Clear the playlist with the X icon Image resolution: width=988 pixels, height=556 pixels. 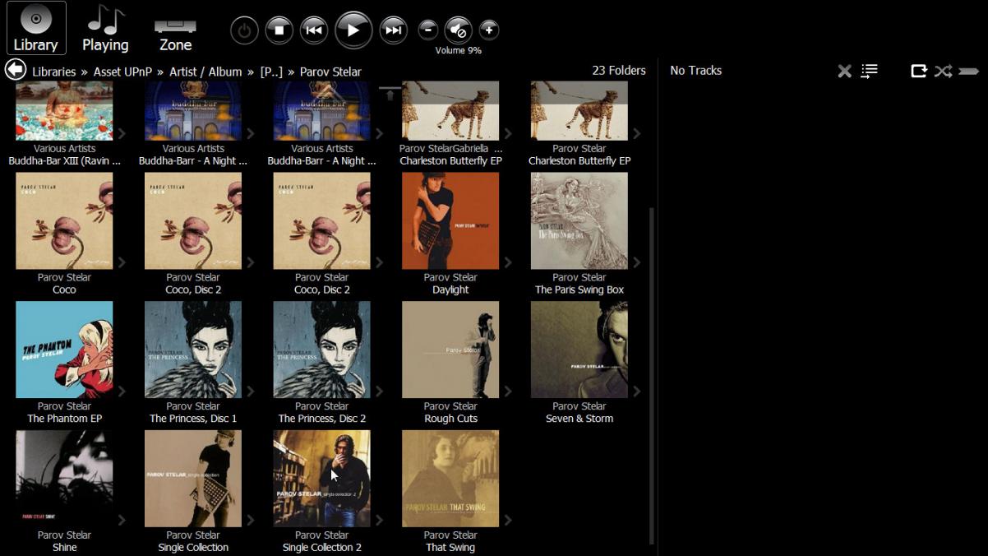coord(844,72)
